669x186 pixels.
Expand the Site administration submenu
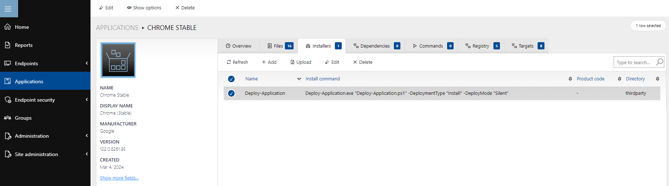click(x=87, y=154)
